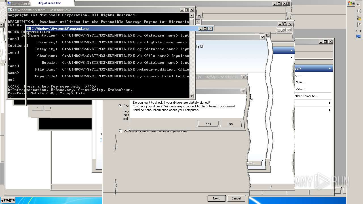Expand the first submenu arrow below 'other Computer...'

click(x=330, y=103)
